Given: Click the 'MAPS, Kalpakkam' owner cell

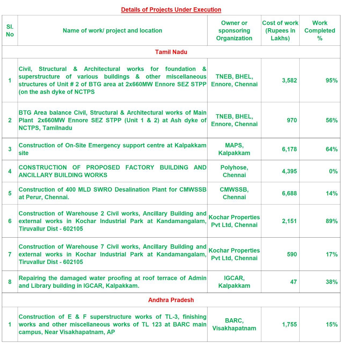Looking at the screenshot, I should coord(234,149).
